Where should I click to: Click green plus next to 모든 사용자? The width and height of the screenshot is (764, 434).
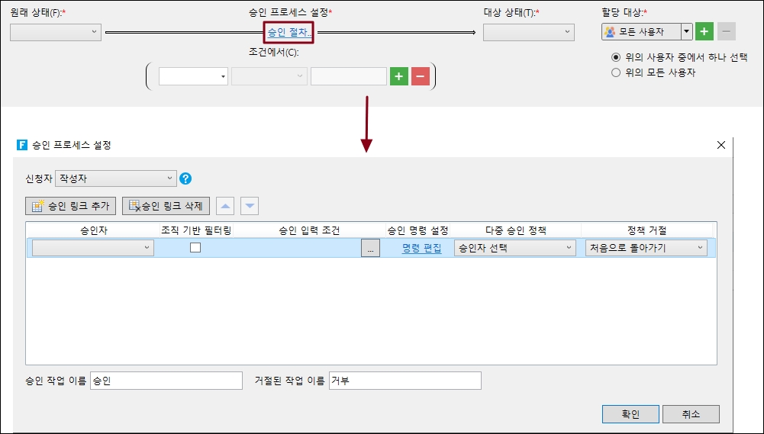(x=704, y=32)
